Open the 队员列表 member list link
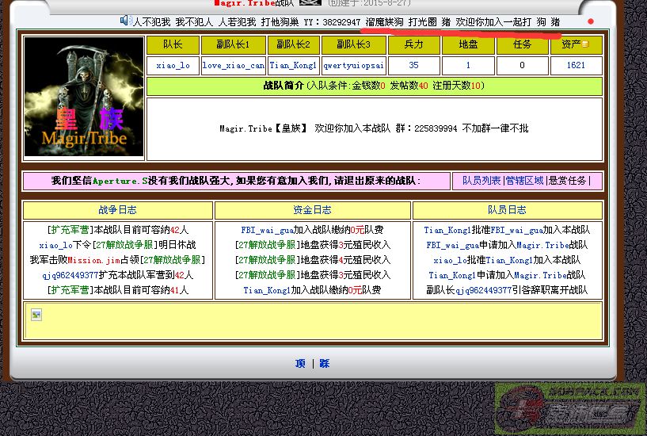The width and height of the screenshot is (647, 436). (x=481, y=181)
